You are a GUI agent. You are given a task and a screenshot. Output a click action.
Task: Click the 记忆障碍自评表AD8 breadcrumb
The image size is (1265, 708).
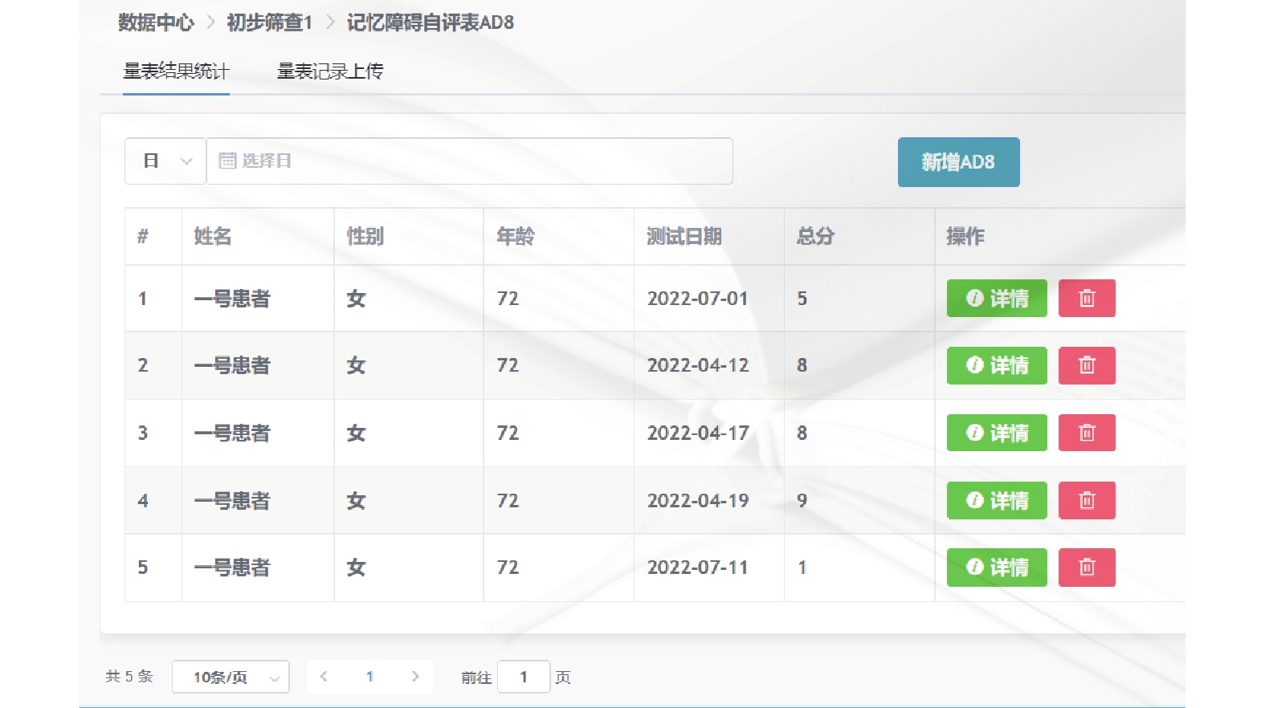point(431,22)
